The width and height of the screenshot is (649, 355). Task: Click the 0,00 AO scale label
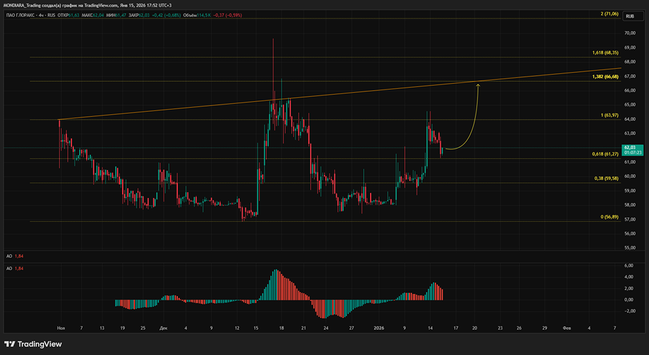628,300
